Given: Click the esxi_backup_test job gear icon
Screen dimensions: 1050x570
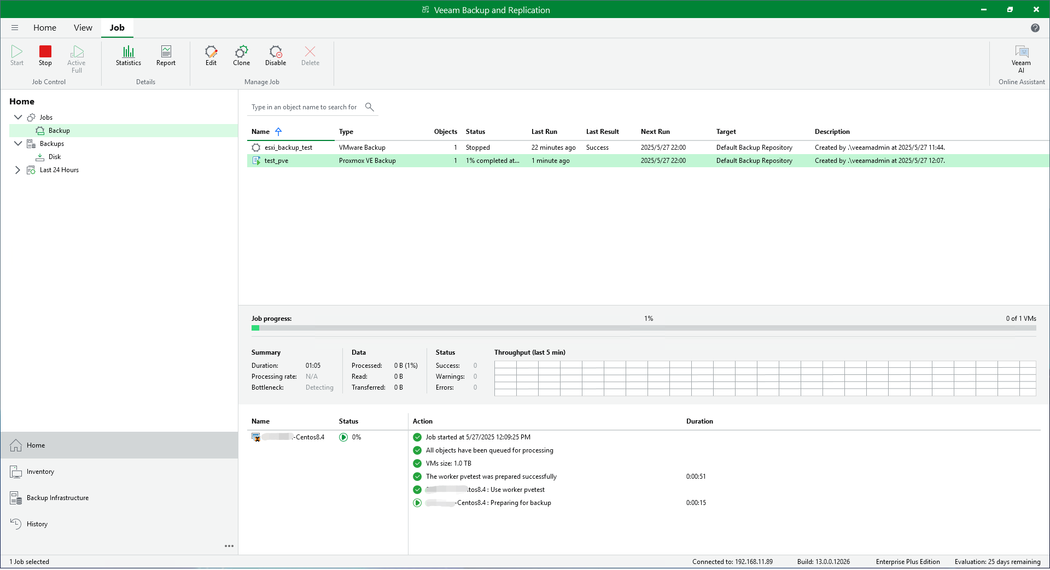Looking at the screenshot, I should (x=256, y=148).
